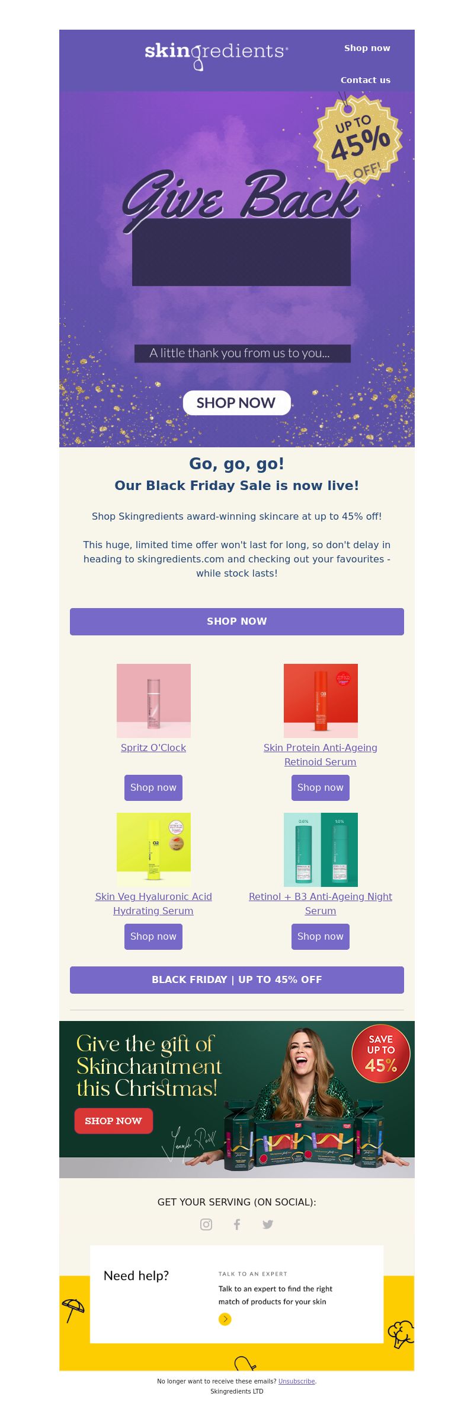Click the Unsubscribe link in footer
Screen dimensions: 474x1425
pos(297,1381)
